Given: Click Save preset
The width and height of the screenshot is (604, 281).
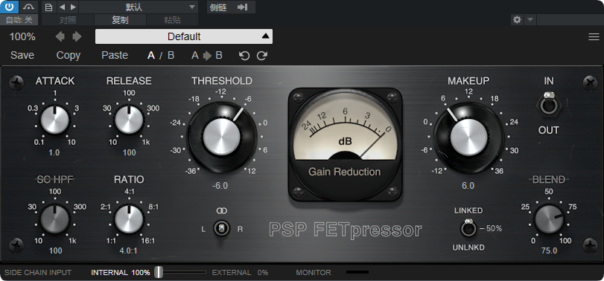Looking at the screenshot, I should coord(22,55).
